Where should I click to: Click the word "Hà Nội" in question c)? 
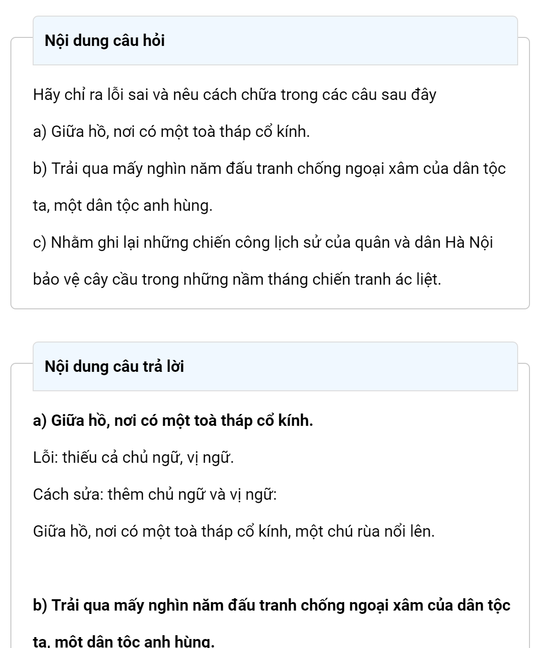469,243
